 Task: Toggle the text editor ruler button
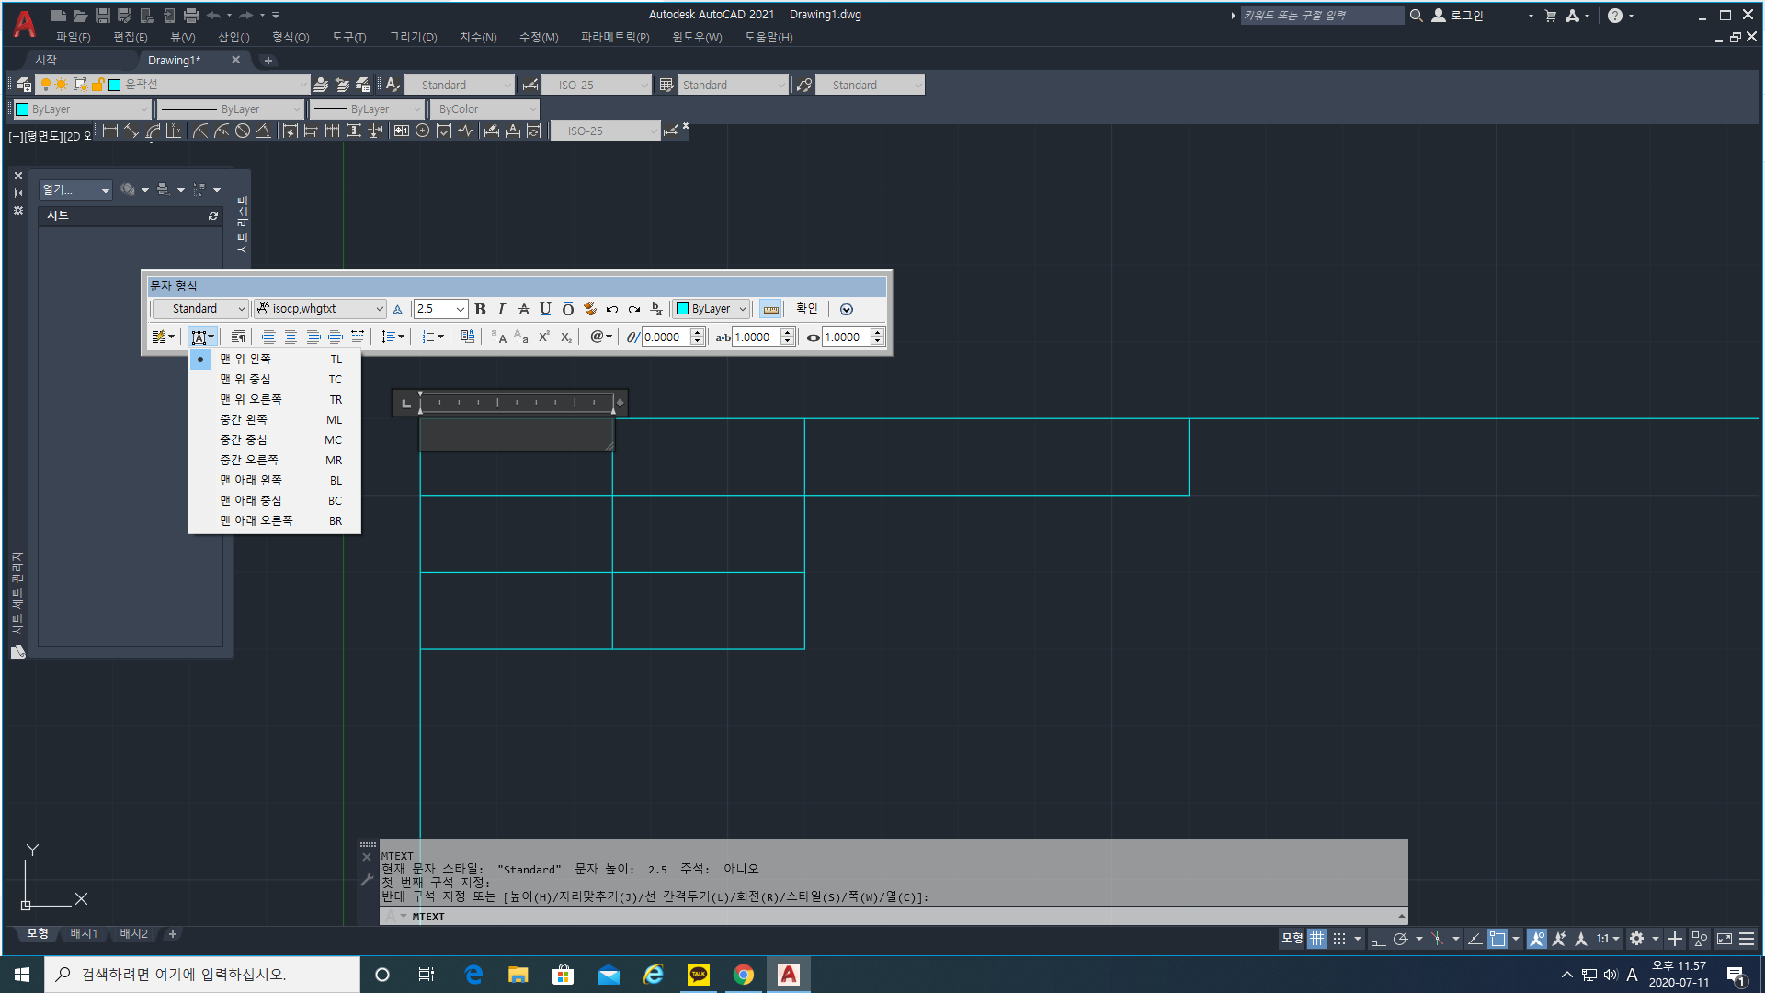[770, 309]
